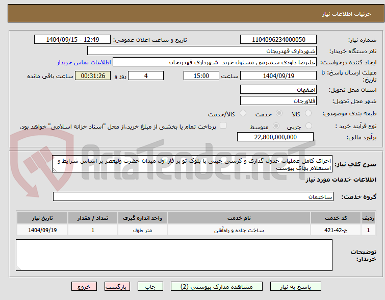
Task: Click the نام خدمت column header
Action: pos(239,218)
